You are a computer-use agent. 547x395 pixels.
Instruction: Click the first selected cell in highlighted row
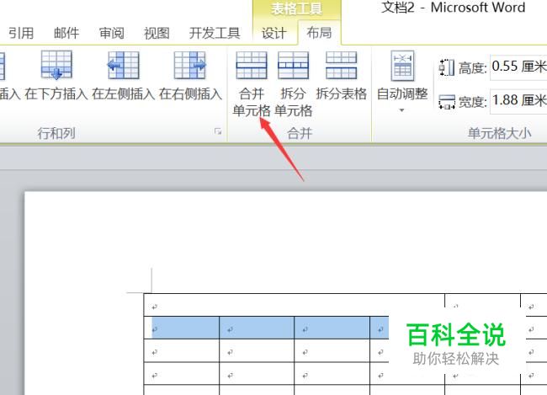point(182,328)
